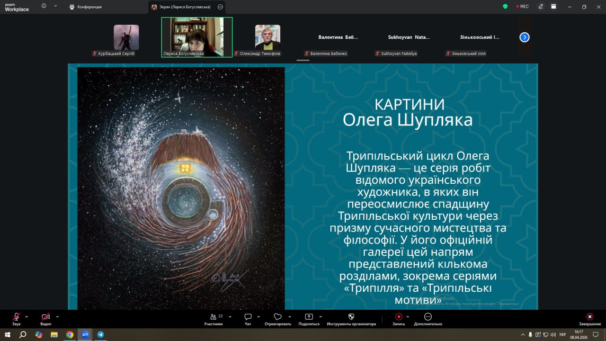
Task: Expand audio options arrow next to Звук
Action: (x=27, y=317)
